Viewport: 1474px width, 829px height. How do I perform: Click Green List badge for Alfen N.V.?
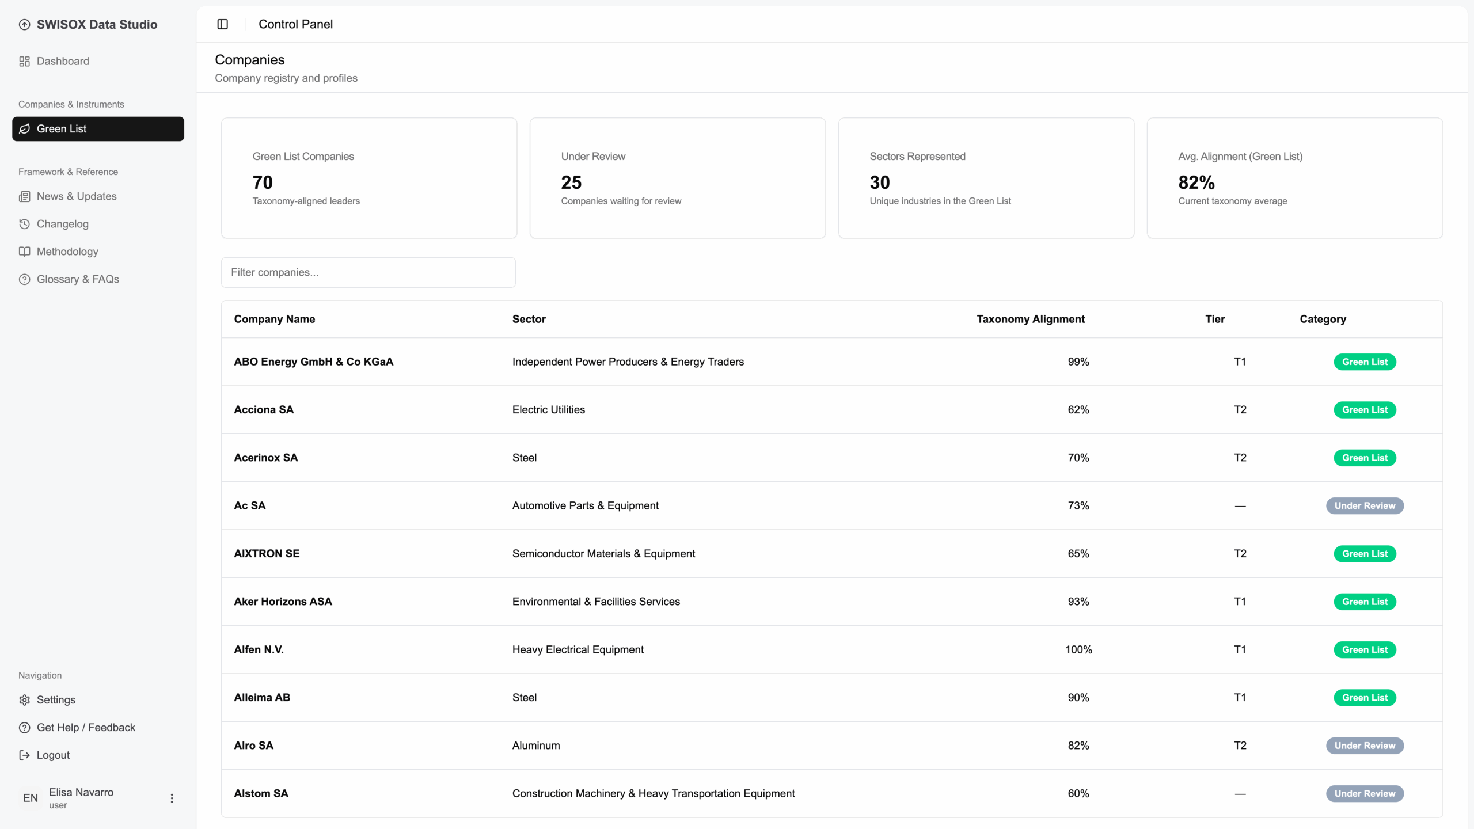pos(1365,649)
